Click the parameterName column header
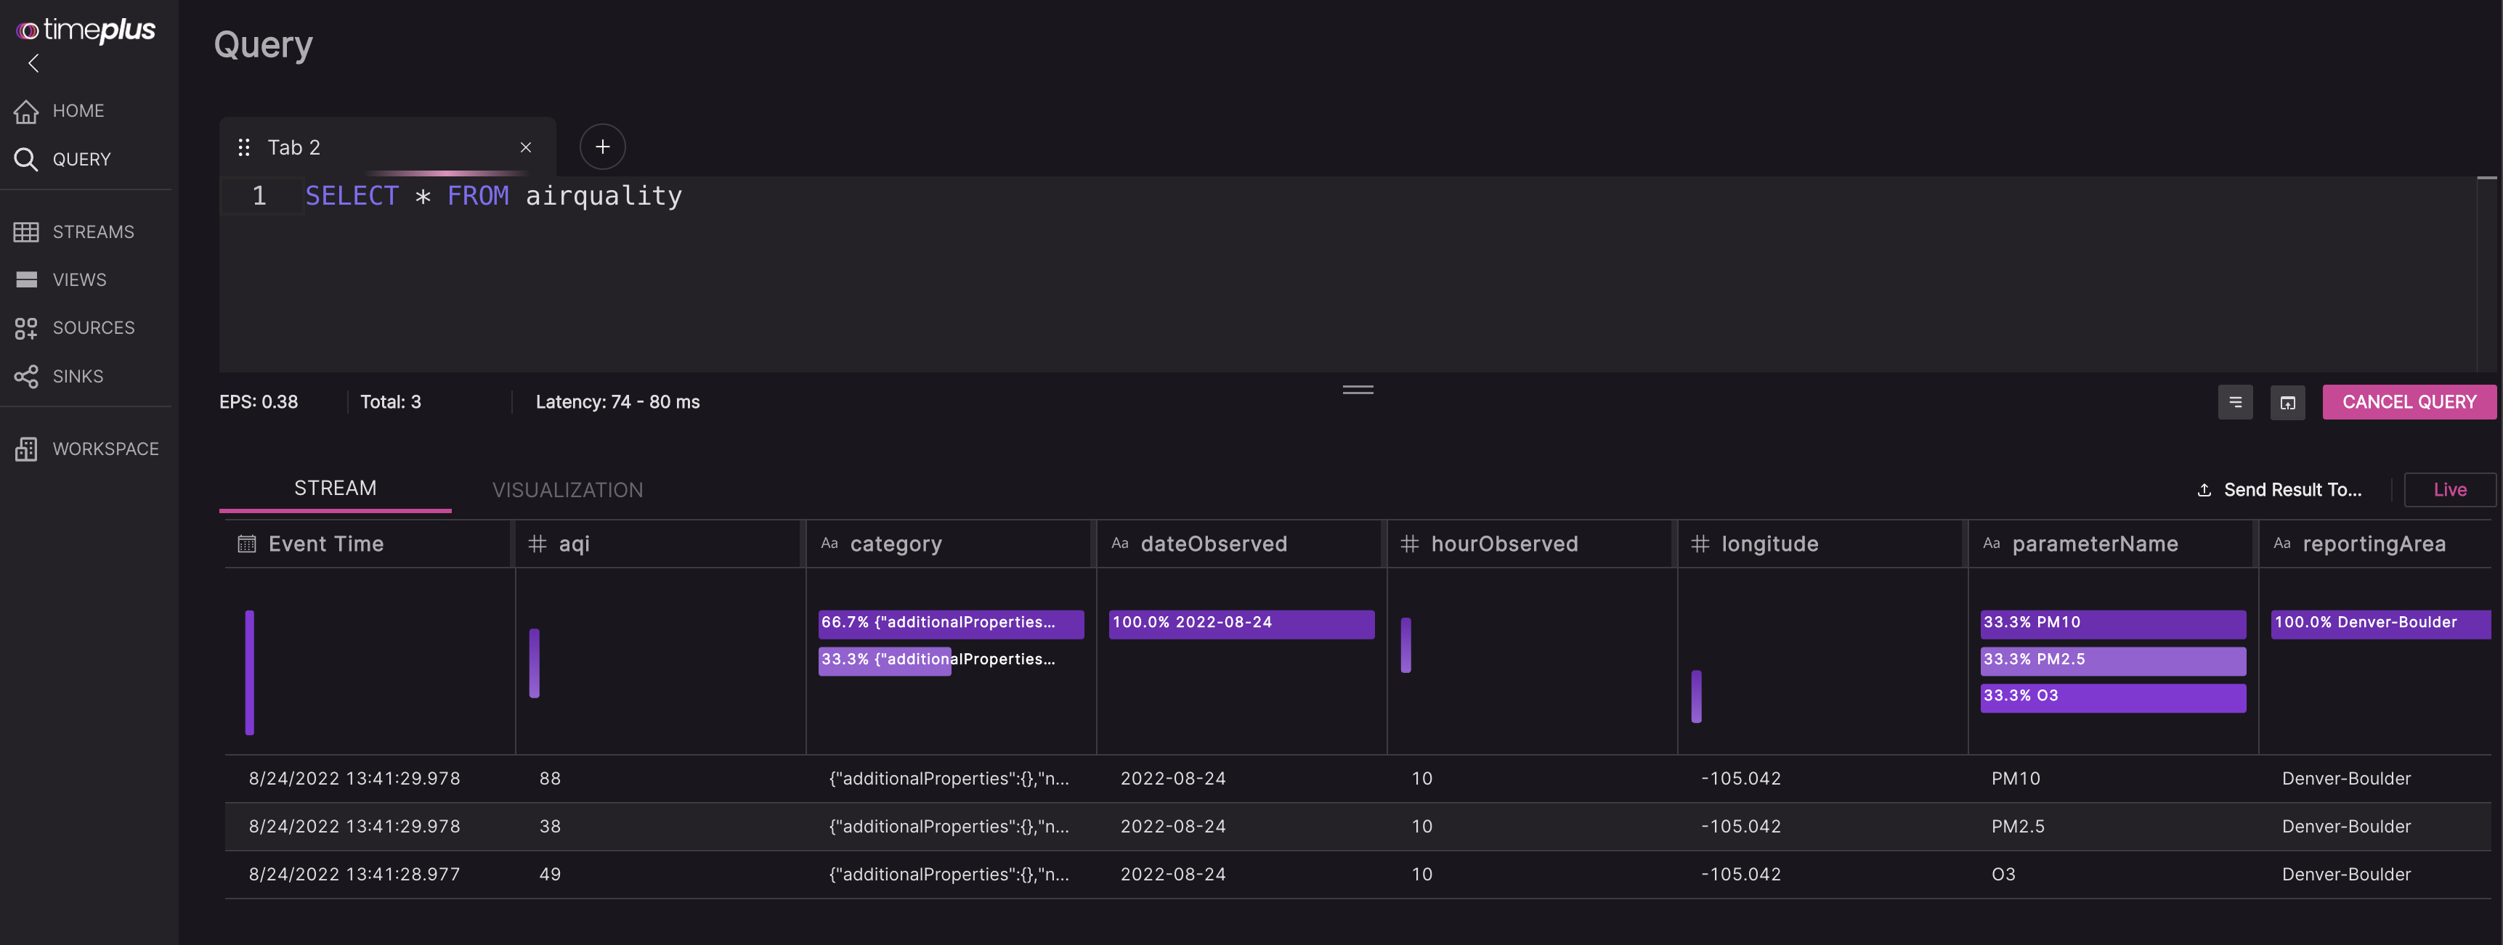Image resolution: width=2503 pixels, height=945 pixels. point(2094,544)
